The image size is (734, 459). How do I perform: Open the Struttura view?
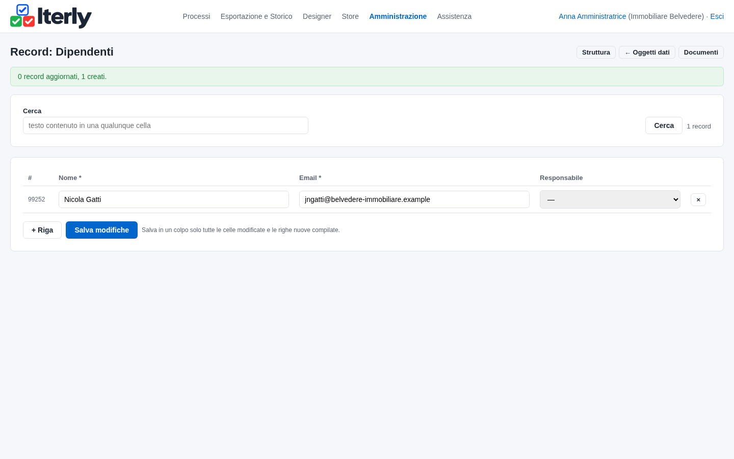[596, 53]
